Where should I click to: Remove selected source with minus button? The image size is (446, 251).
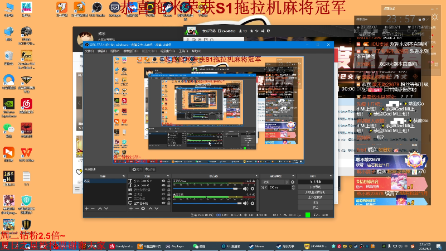[x=137, y=209]
